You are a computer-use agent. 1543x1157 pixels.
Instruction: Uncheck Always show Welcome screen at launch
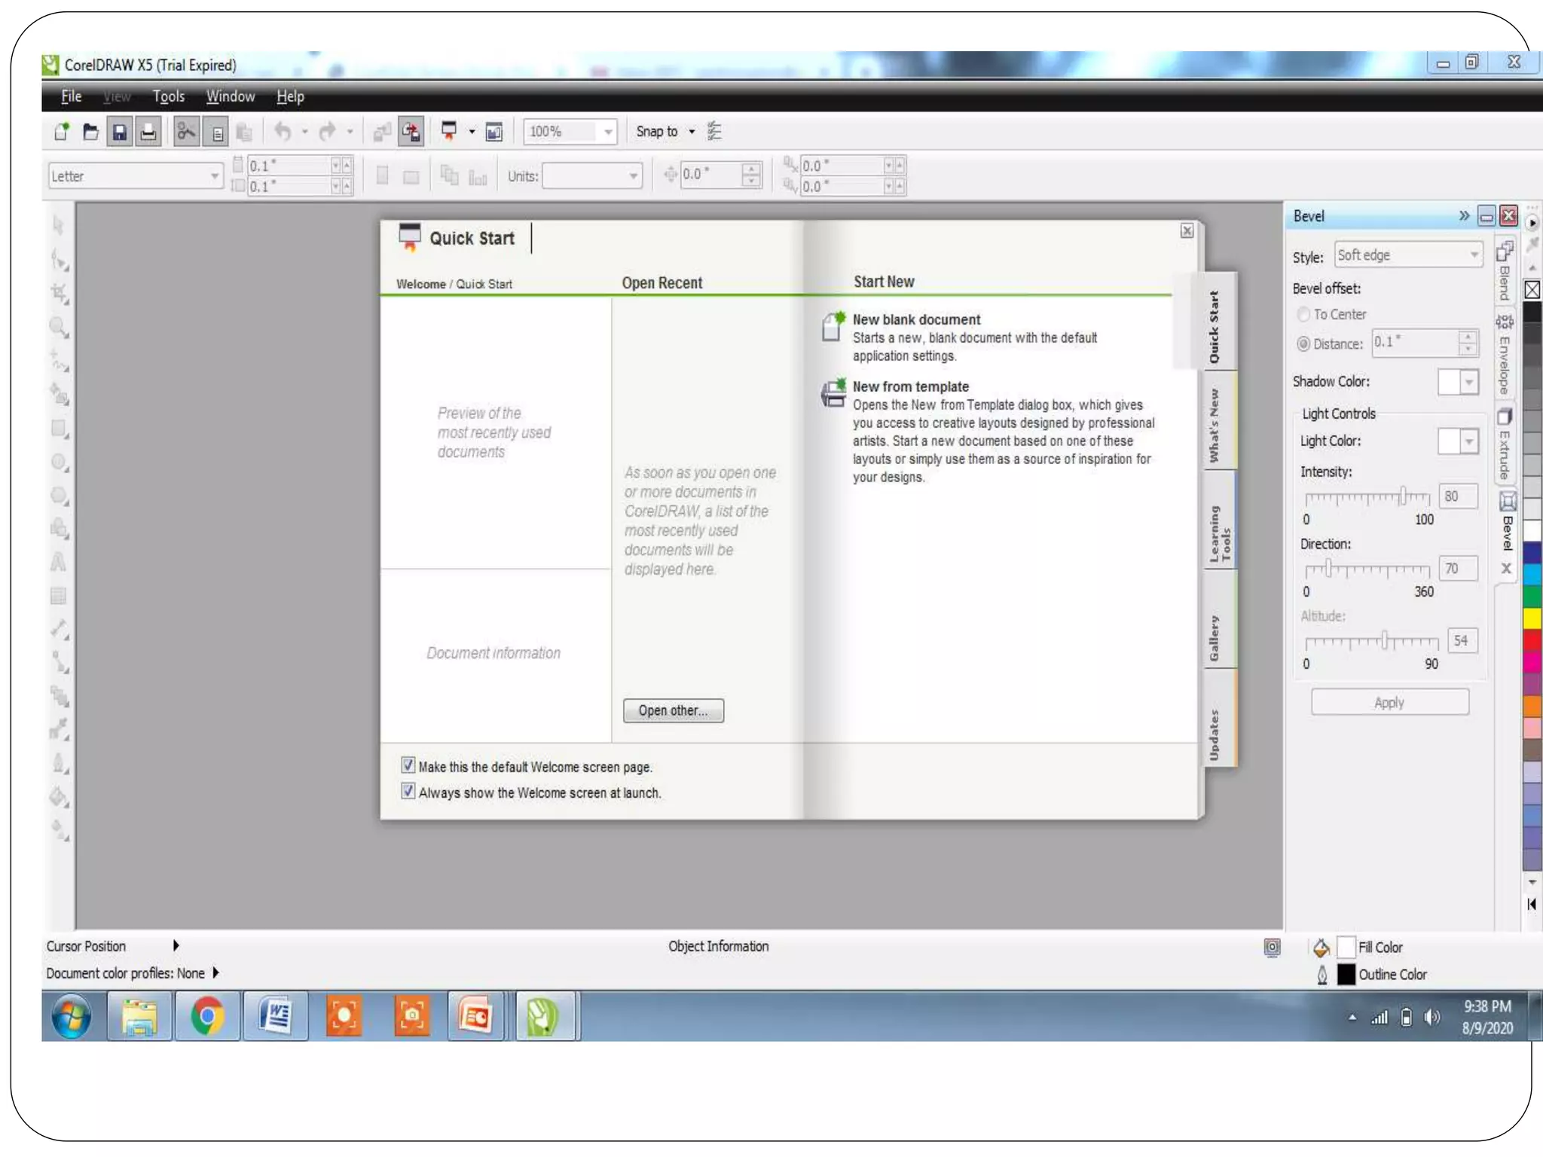click(408, 791)
